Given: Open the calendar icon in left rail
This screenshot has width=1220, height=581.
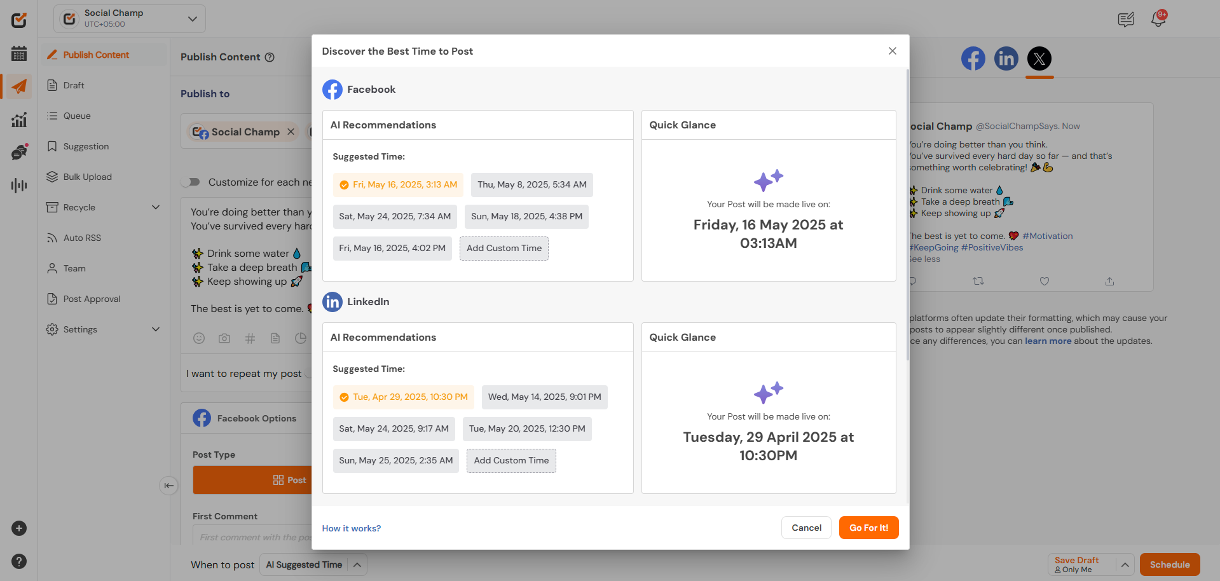Looking at the screenshot, I should pyautogui.click(x=19, y=53).
